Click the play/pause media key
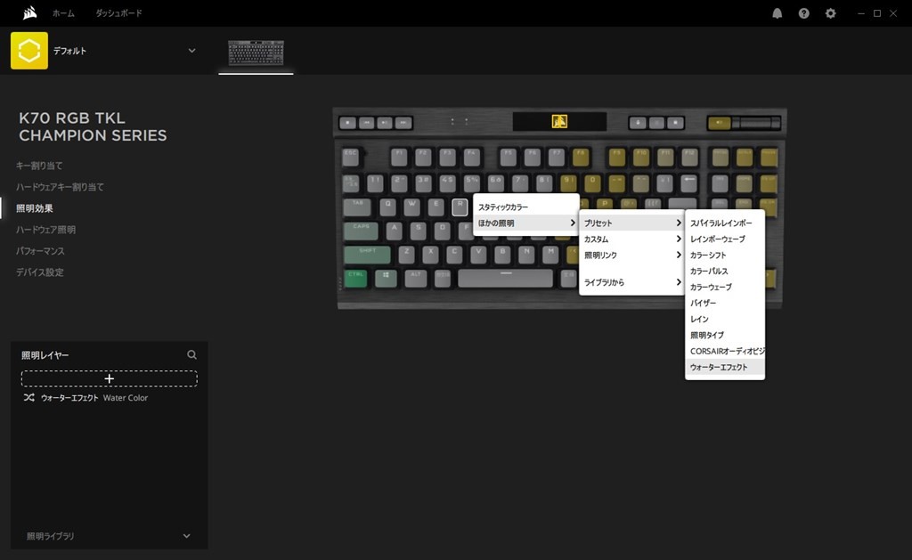 (385, 123)
